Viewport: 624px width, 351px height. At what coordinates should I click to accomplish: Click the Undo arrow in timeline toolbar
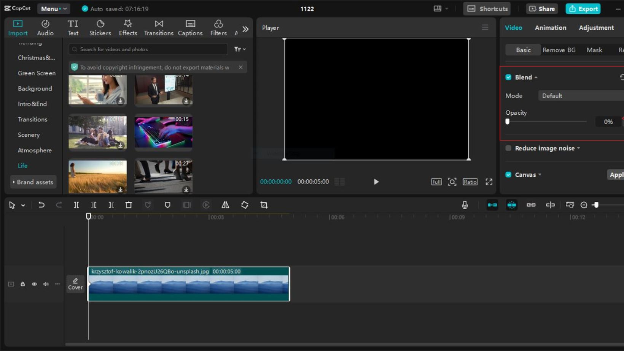[x=41, y=205]
